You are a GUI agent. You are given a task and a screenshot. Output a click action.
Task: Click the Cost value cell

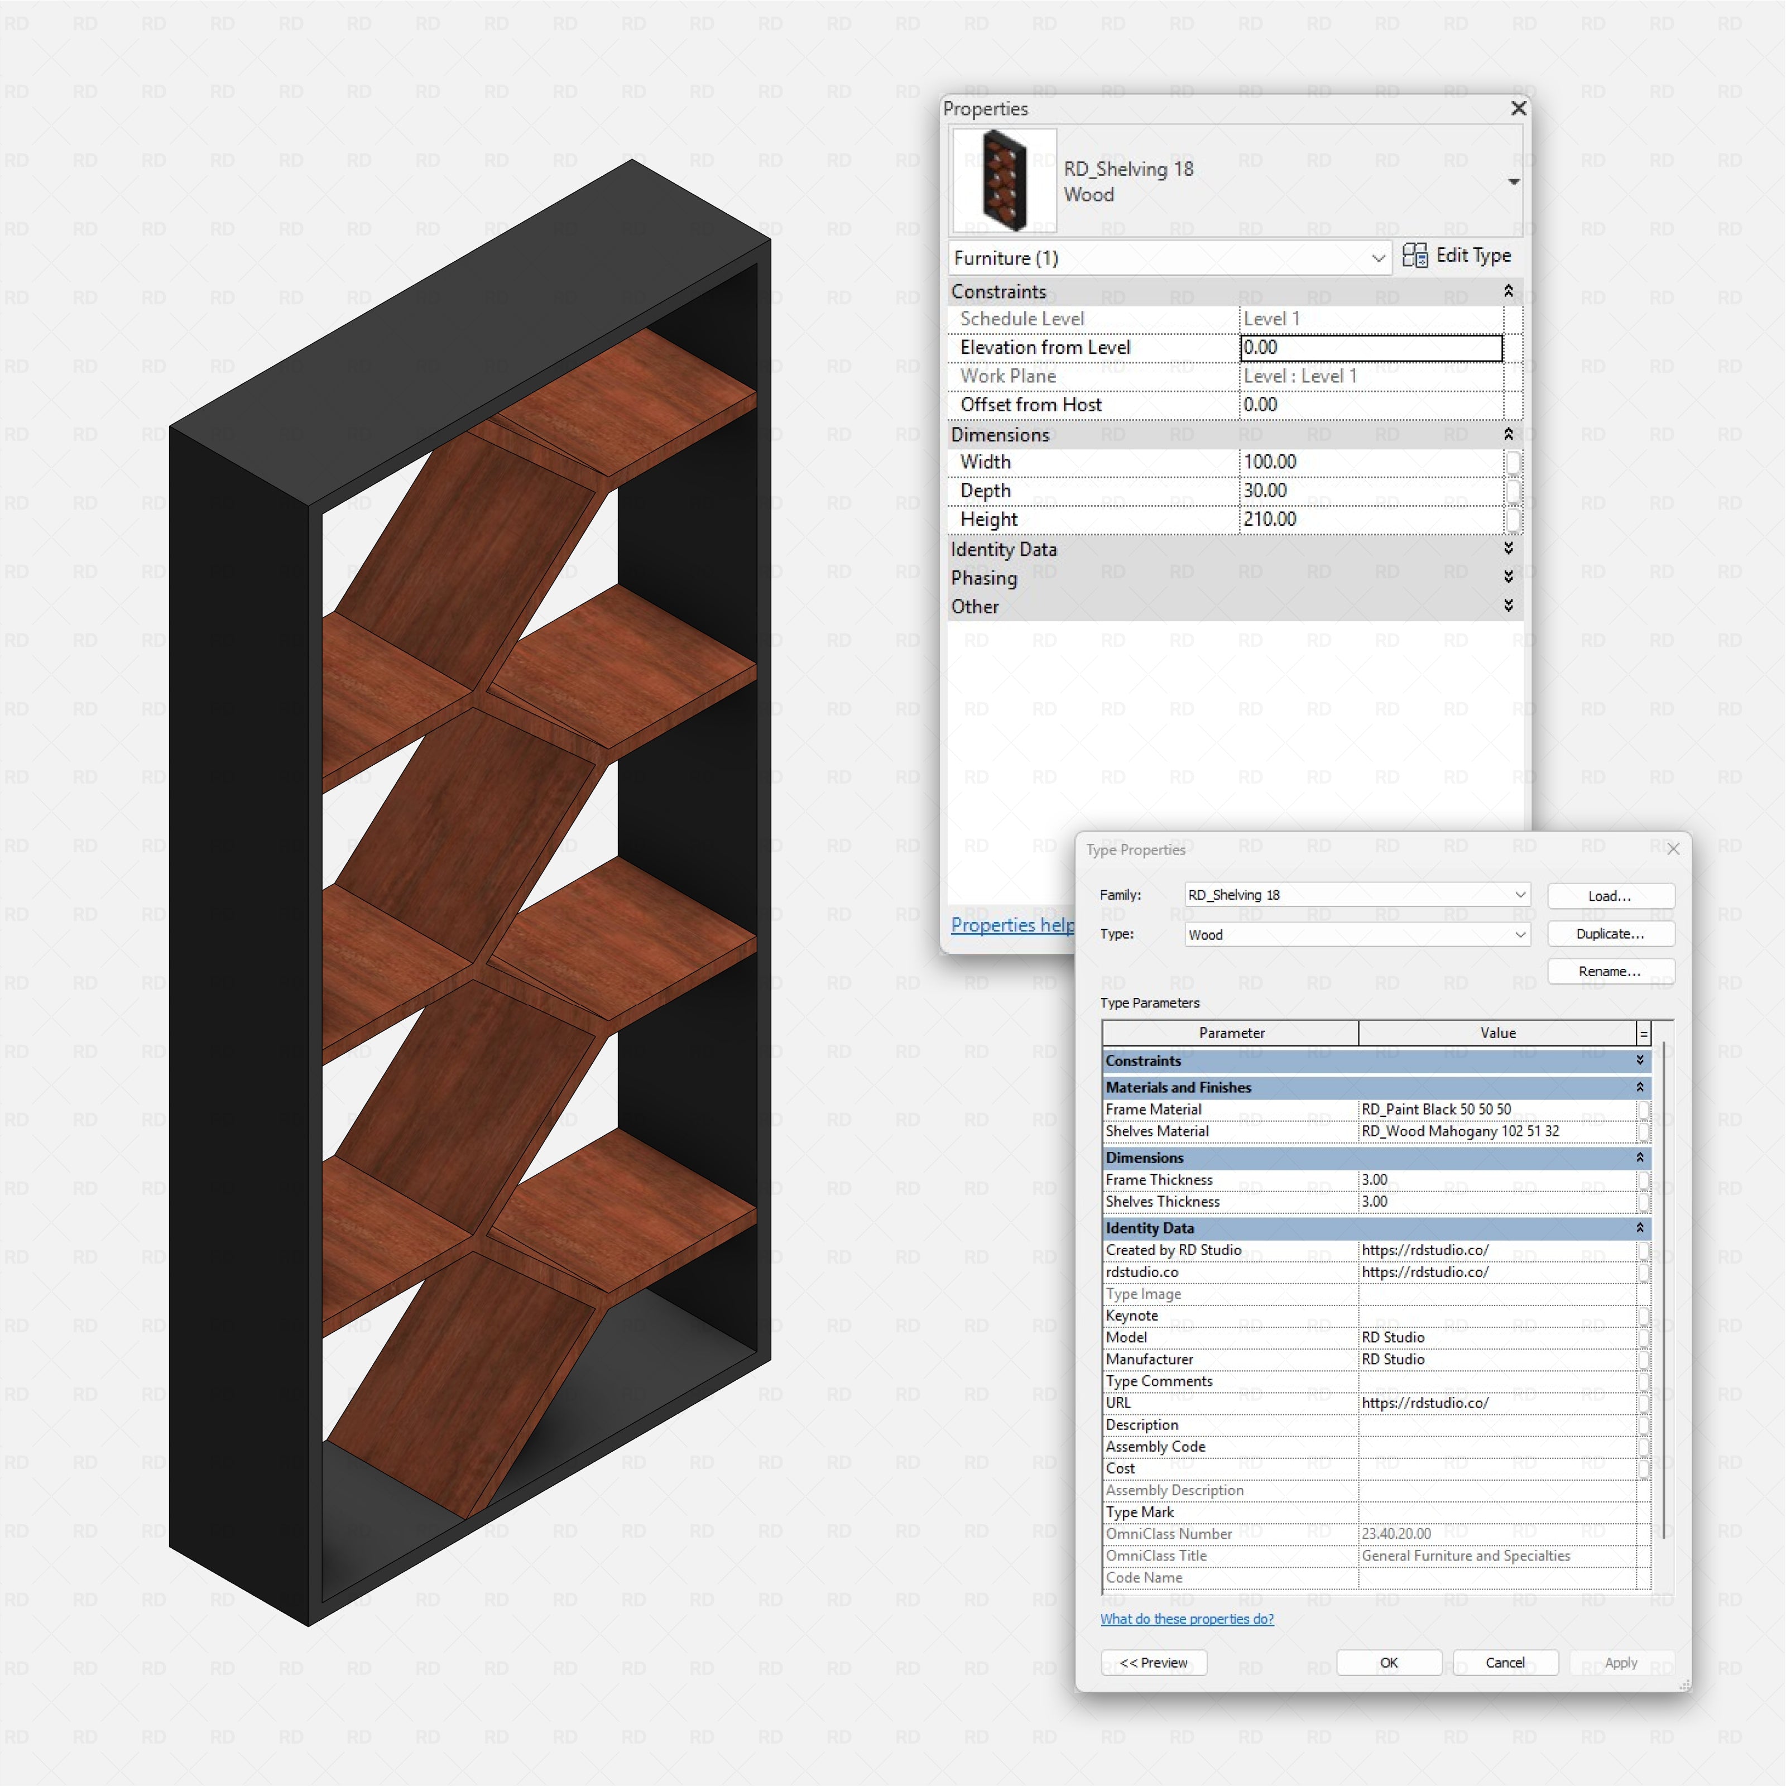[x=1497, y=1468]
